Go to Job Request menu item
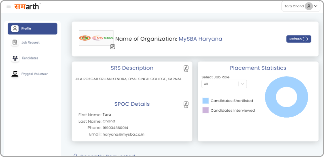This screenshot has height=157, width=324. pyautogui.click(x=31, y=43)
